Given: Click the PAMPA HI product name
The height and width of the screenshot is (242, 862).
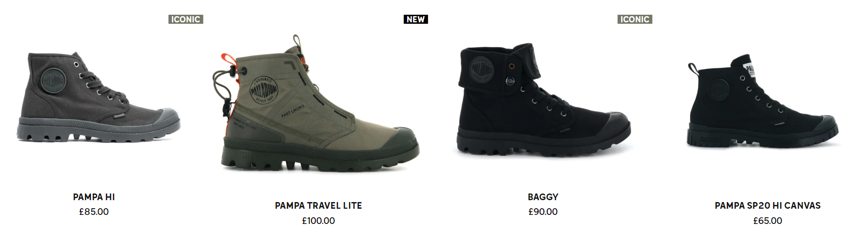Looking at the screenshot, I should [x=94, y=197].
